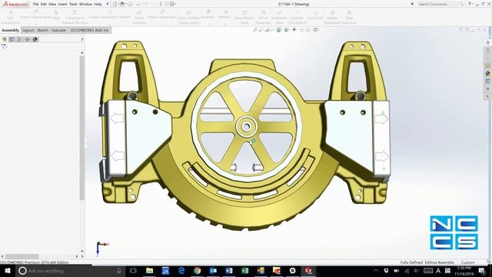Open the Display Style cube dropdown
Screen dimensions: 492x277
pyautogui.click(x=287, y=30)
